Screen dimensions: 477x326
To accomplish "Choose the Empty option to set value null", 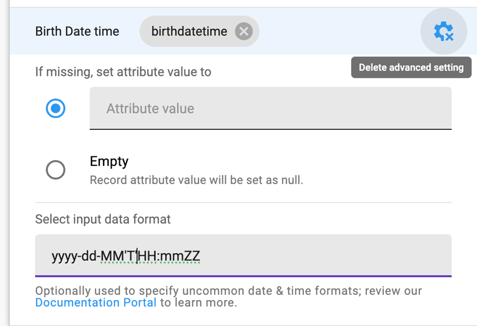I will tap(56, 170).
